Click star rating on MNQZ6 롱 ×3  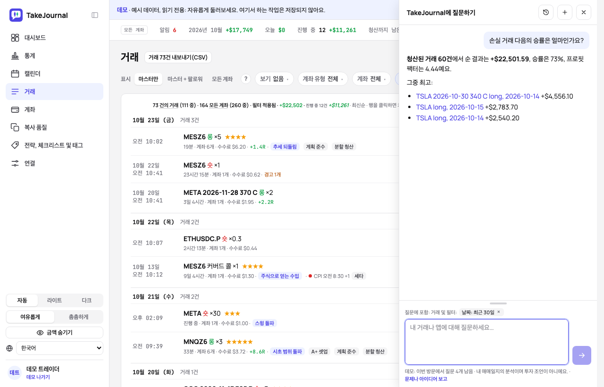(x=239, y=342)
